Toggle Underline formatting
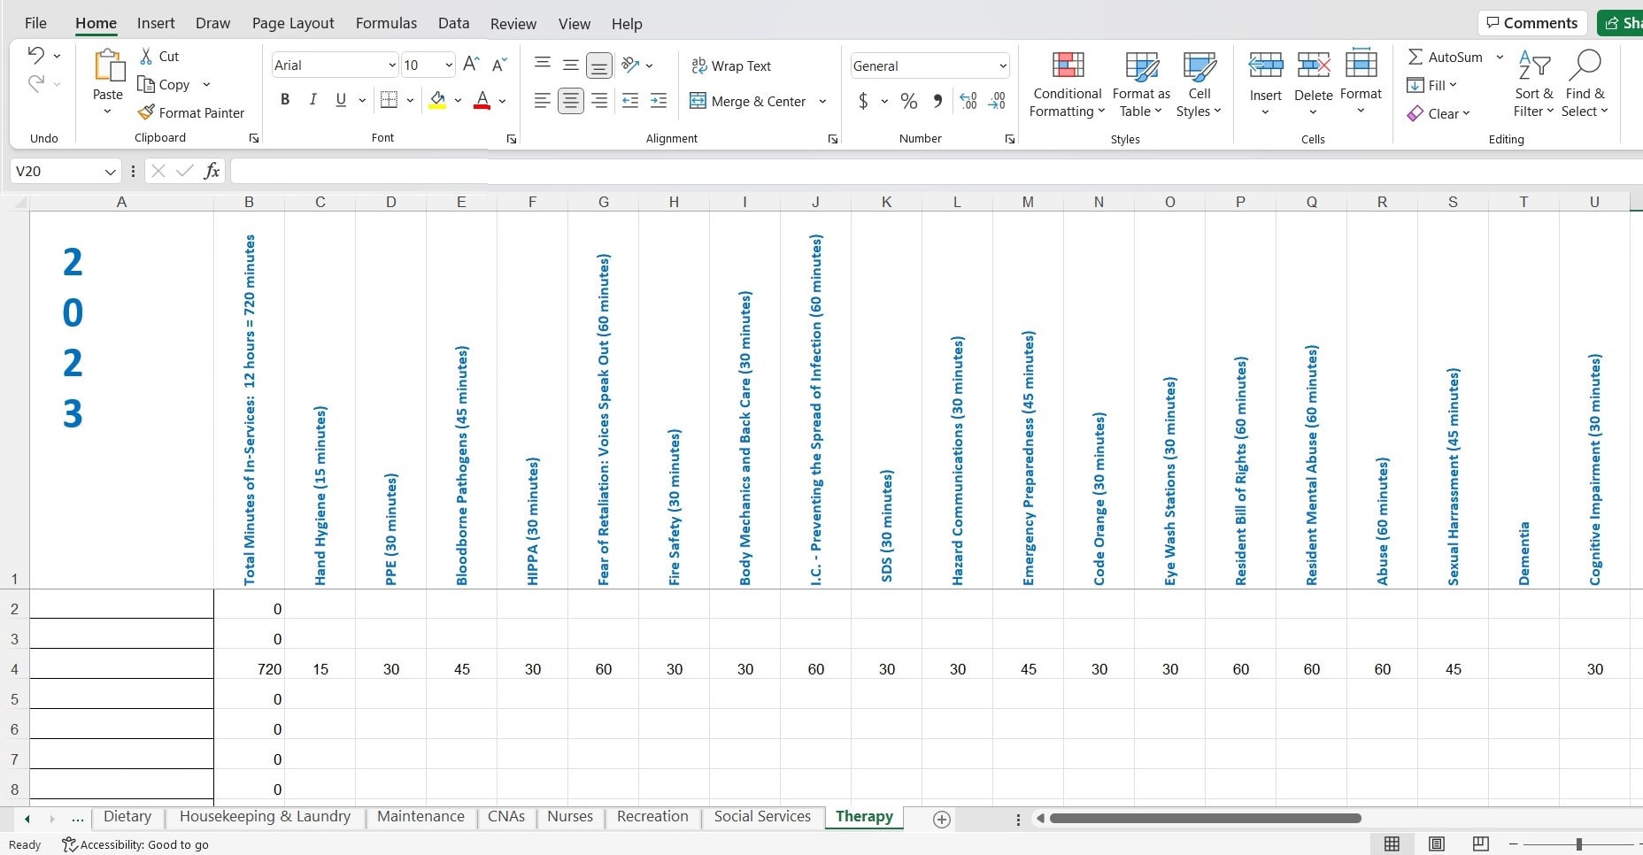This screenshot has height=855, width=1643. (x=341, y=100)
